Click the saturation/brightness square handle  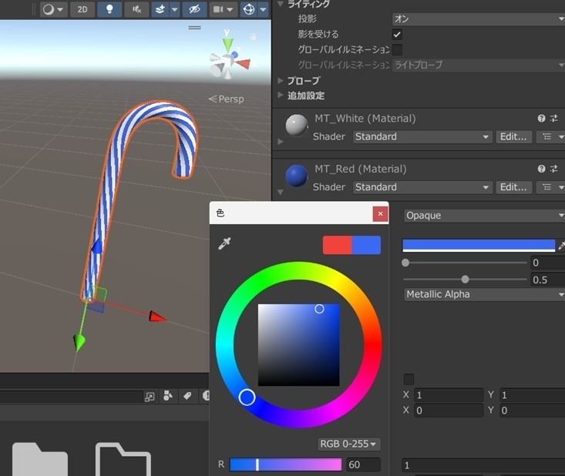(319, 309)
